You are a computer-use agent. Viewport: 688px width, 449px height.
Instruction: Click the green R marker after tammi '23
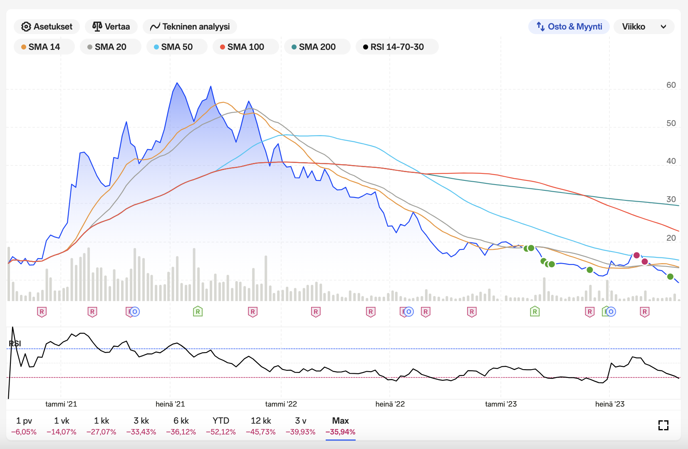[535, 312]
